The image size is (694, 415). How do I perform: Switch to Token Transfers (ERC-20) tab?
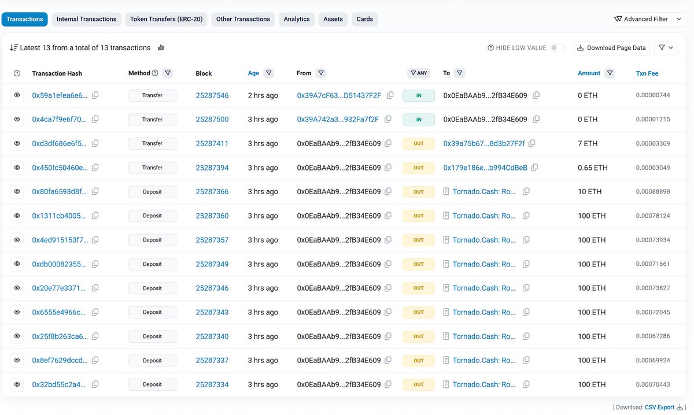[166, 19]
